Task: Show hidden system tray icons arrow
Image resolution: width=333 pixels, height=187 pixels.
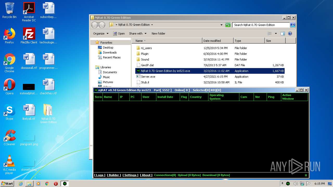Action: tap(282, 184)
